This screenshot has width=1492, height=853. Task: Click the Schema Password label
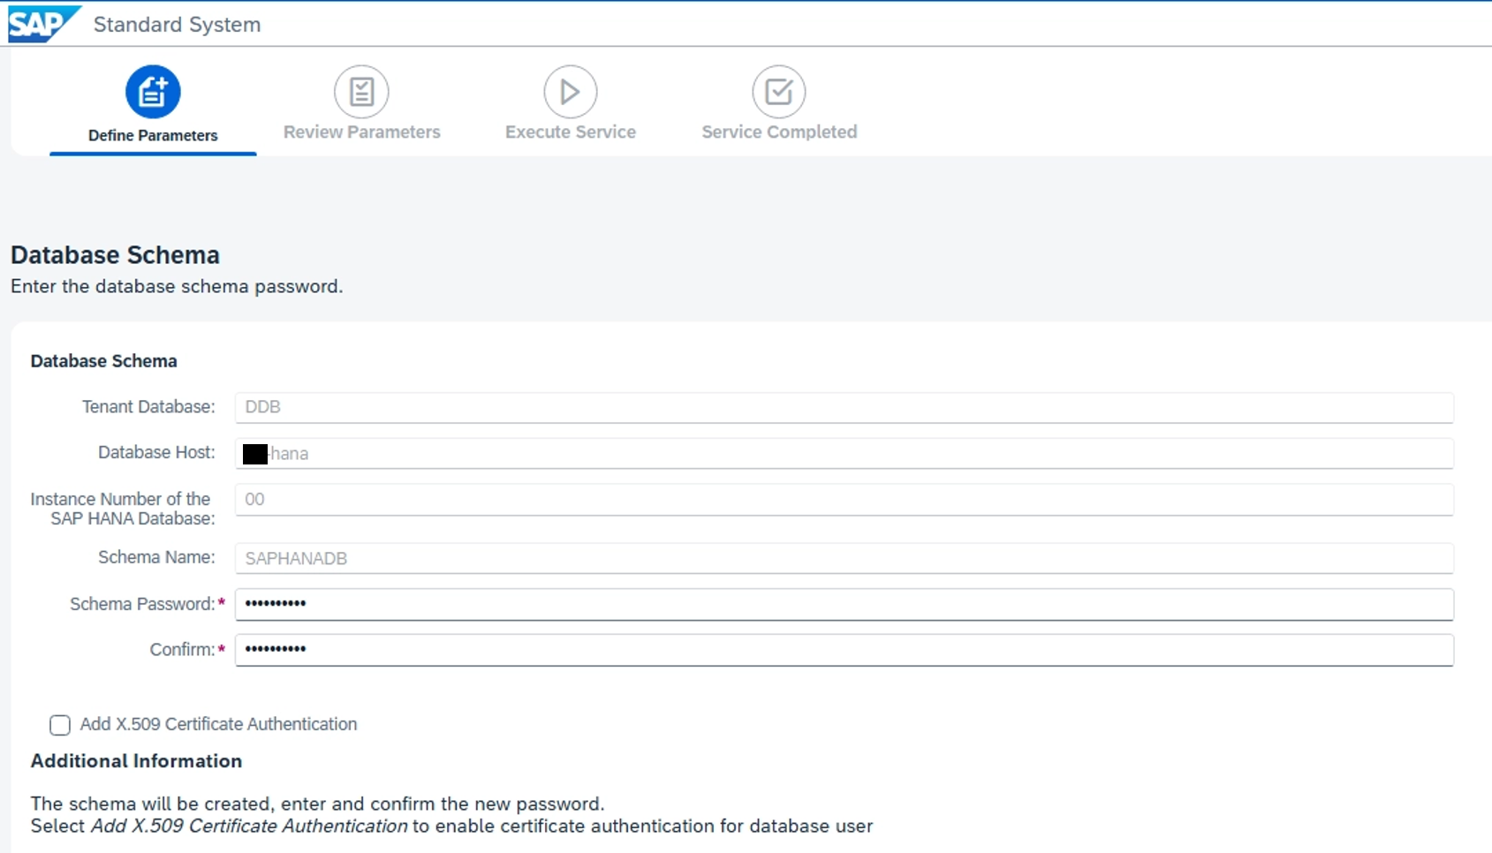coord(142,604)
